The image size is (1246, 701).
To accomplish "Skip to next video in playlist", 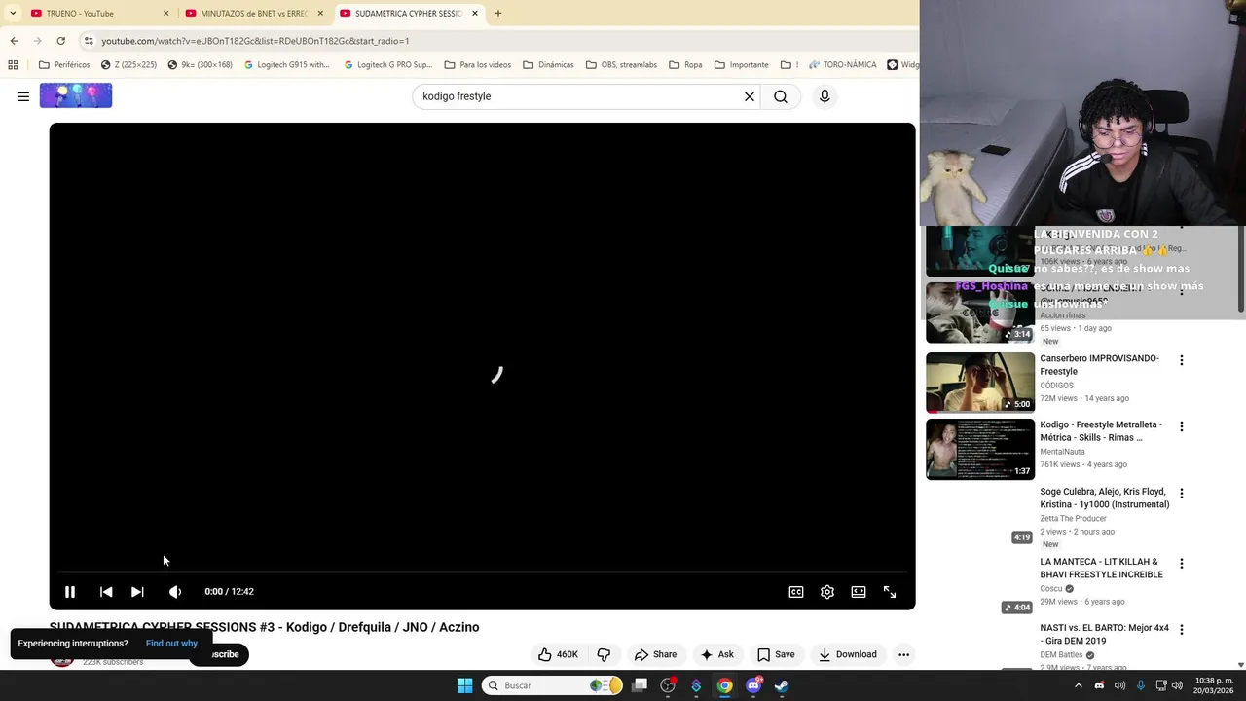I will (137, 592).
